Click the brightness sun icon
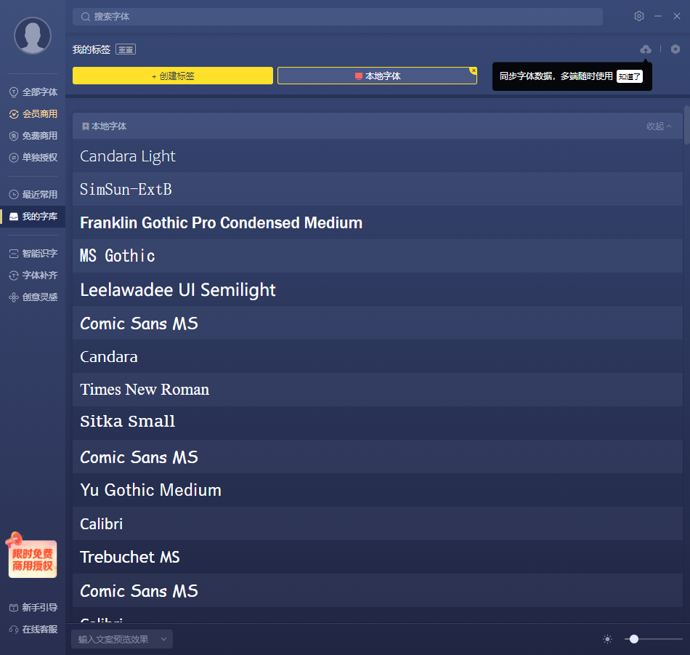 (x=607, y=639)
